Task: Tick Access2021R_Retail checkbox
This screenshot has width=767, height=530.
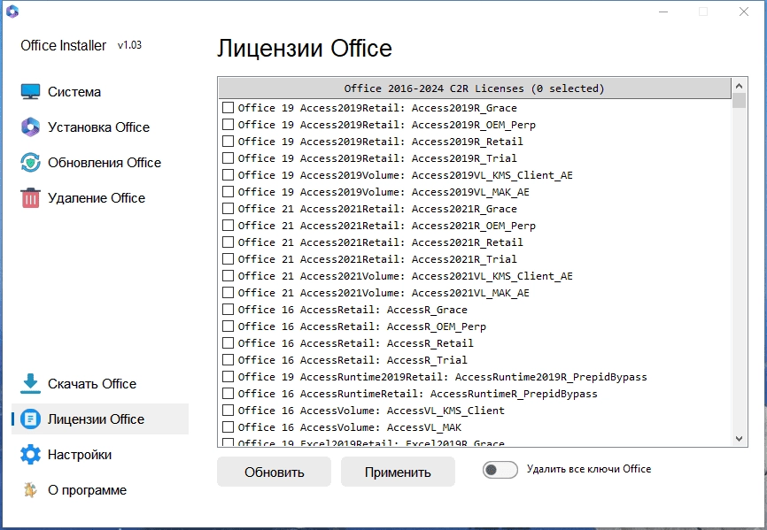Action: (228, 242)
